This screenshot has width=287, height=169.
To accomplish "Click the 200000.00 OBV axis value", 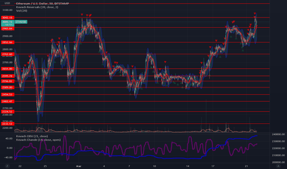I will click(278, 162).
